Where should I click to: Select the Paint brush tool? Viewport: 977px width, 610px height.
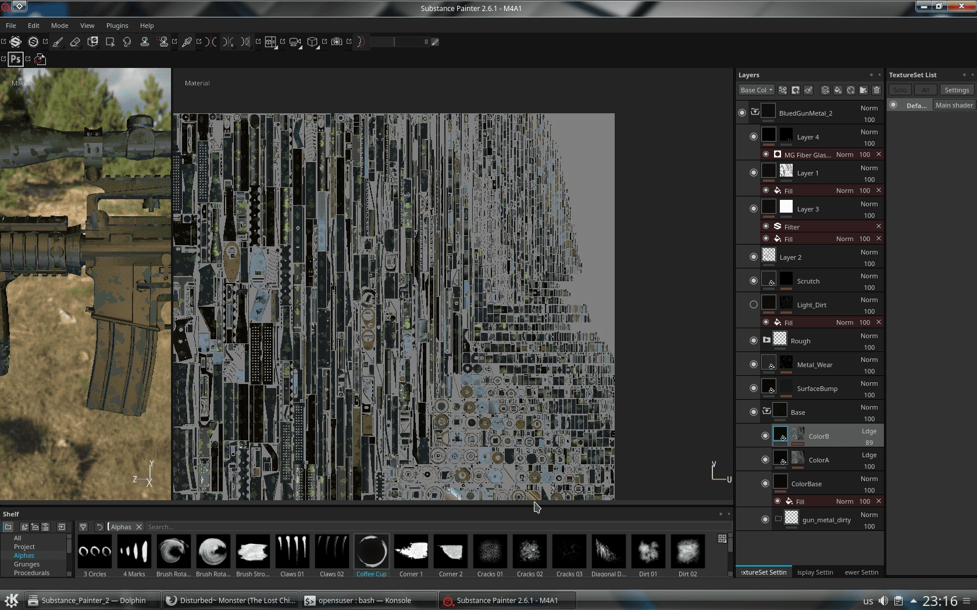coord(58,42)
